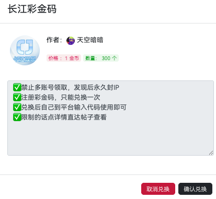Click the green checkmark before 兑换后自己到平台

click(x=17, y=107)
